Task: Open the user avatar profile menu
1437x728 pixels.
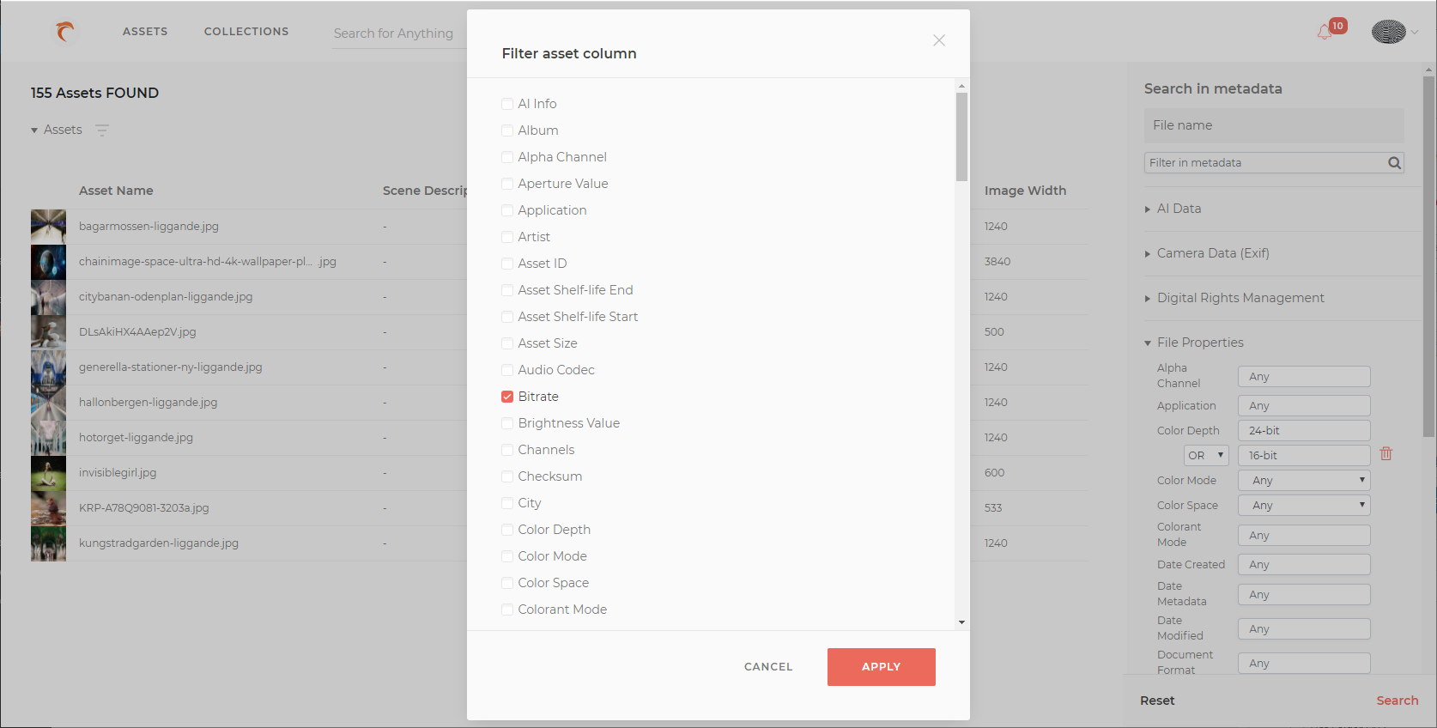Action: [x=1388, y=33]
